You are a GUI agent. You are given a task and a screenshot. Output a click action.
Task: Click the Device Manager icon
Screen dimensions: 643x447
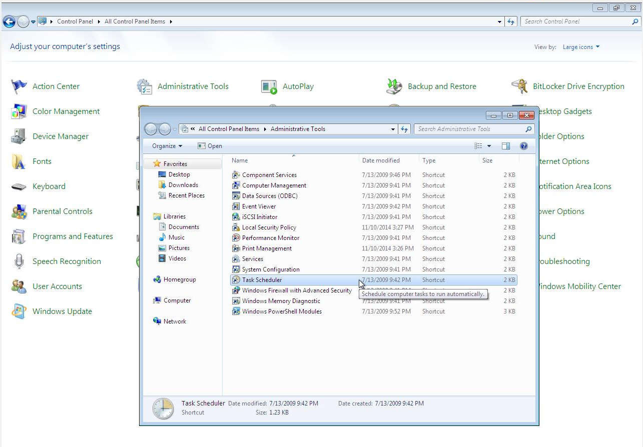pyautogui.click(x=19, y=136)
